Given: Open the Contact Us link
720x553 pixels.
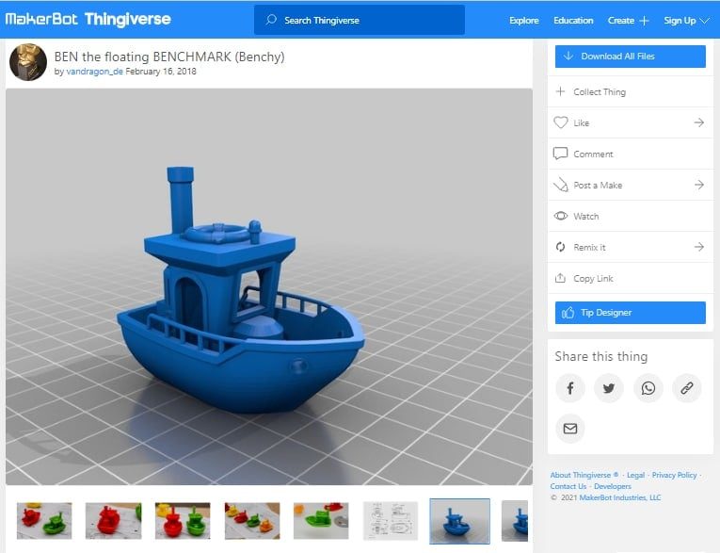Looking at the screenshot, I should pyautogui.click(x=568, y=486).
